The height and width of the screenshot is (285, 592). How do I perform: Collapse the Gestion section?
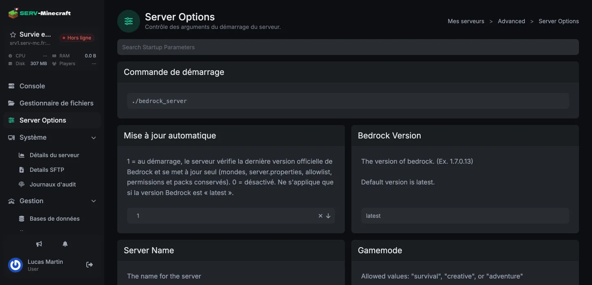[52, 201]
